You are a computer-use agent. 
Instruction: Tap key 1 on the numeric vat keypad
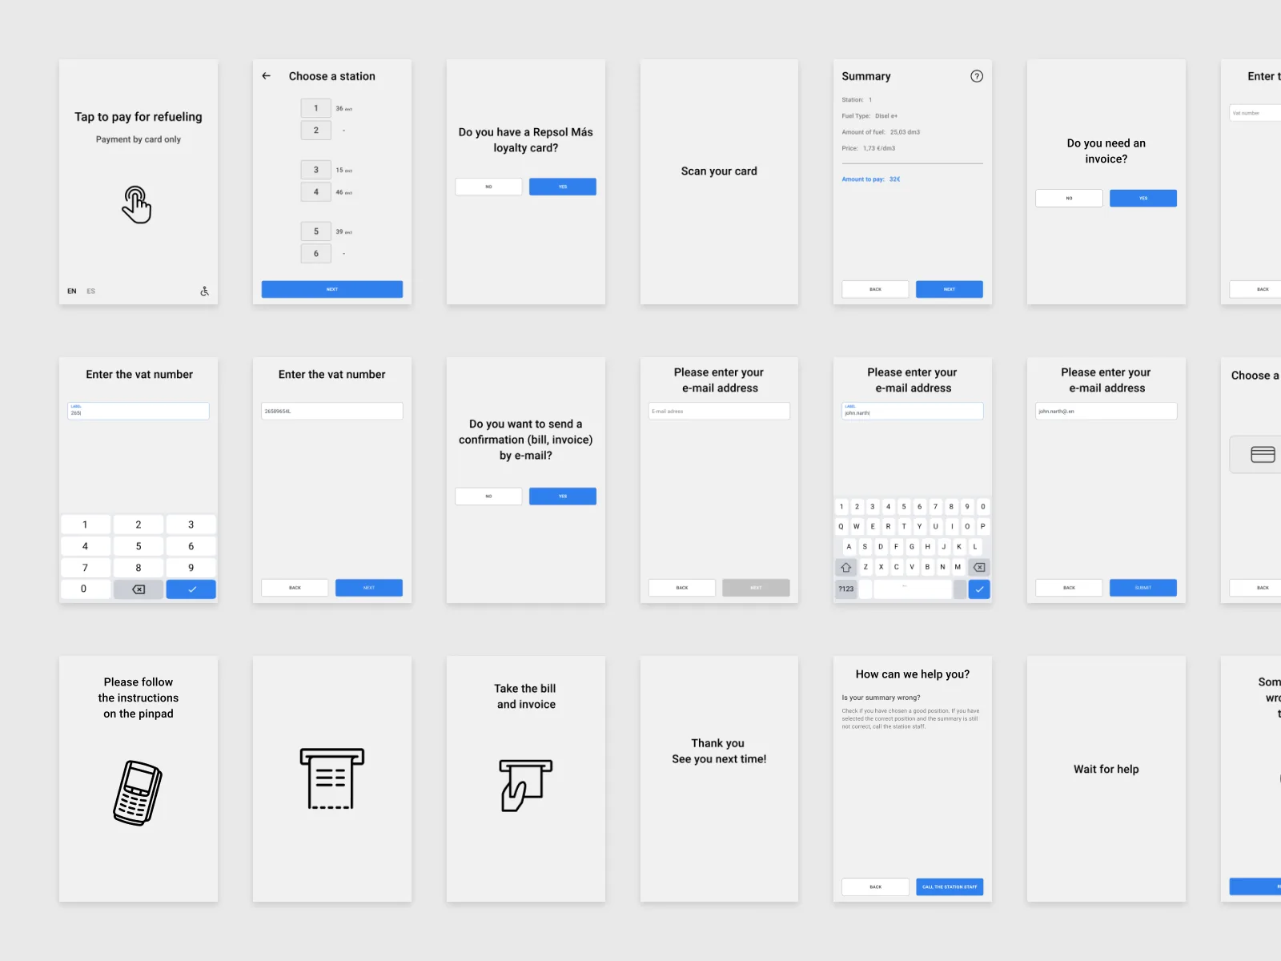click(86, 525)
